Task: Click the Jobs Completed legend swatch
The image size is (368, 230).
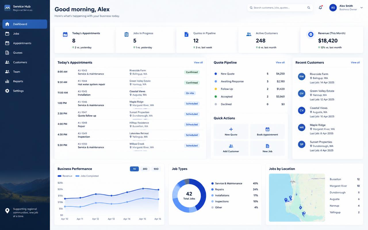Action: coord(77,176)
